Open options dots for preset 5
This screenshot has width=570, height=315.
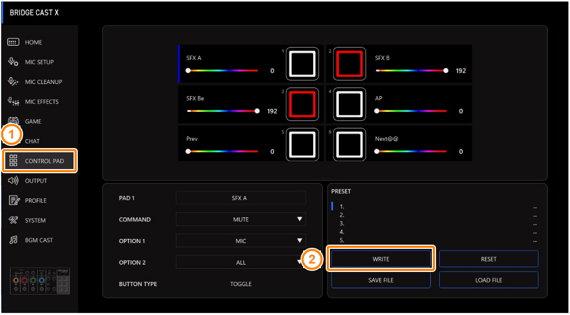(535, 240)
